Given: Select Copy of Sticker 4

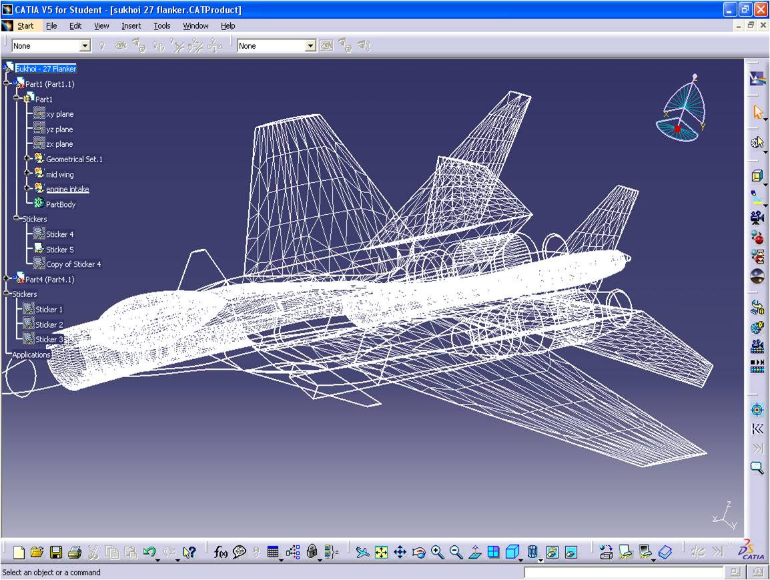Looking at the screenshot, I should (73, 264).
